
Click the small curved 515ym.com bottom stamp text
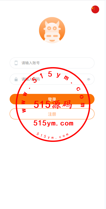click(x=53, y=136)
